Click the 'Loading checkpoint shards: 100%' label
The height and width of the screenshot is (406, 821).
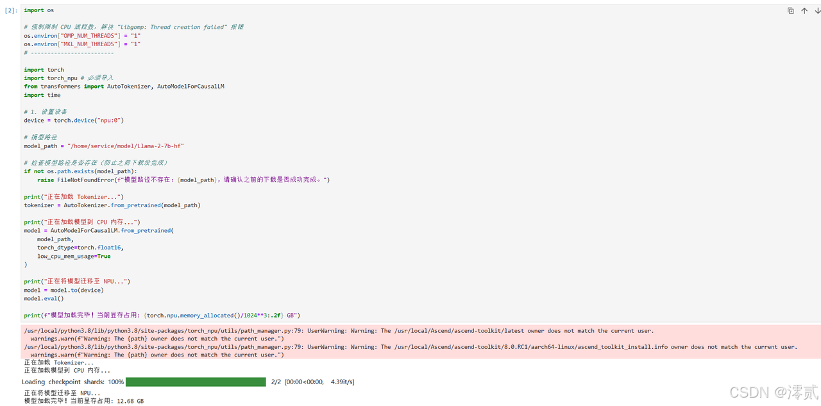pos(73,382)
